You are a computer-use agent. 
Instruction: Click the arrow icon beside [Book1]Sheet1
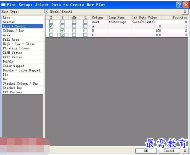(46, 11)
